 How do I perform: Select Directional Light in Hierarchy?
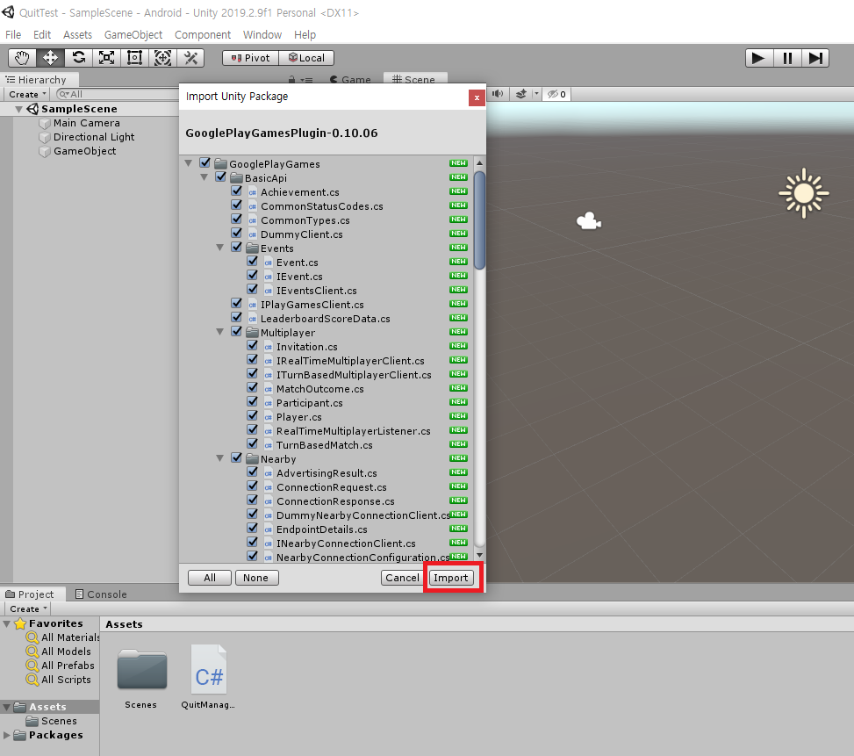tap(94, 137)
